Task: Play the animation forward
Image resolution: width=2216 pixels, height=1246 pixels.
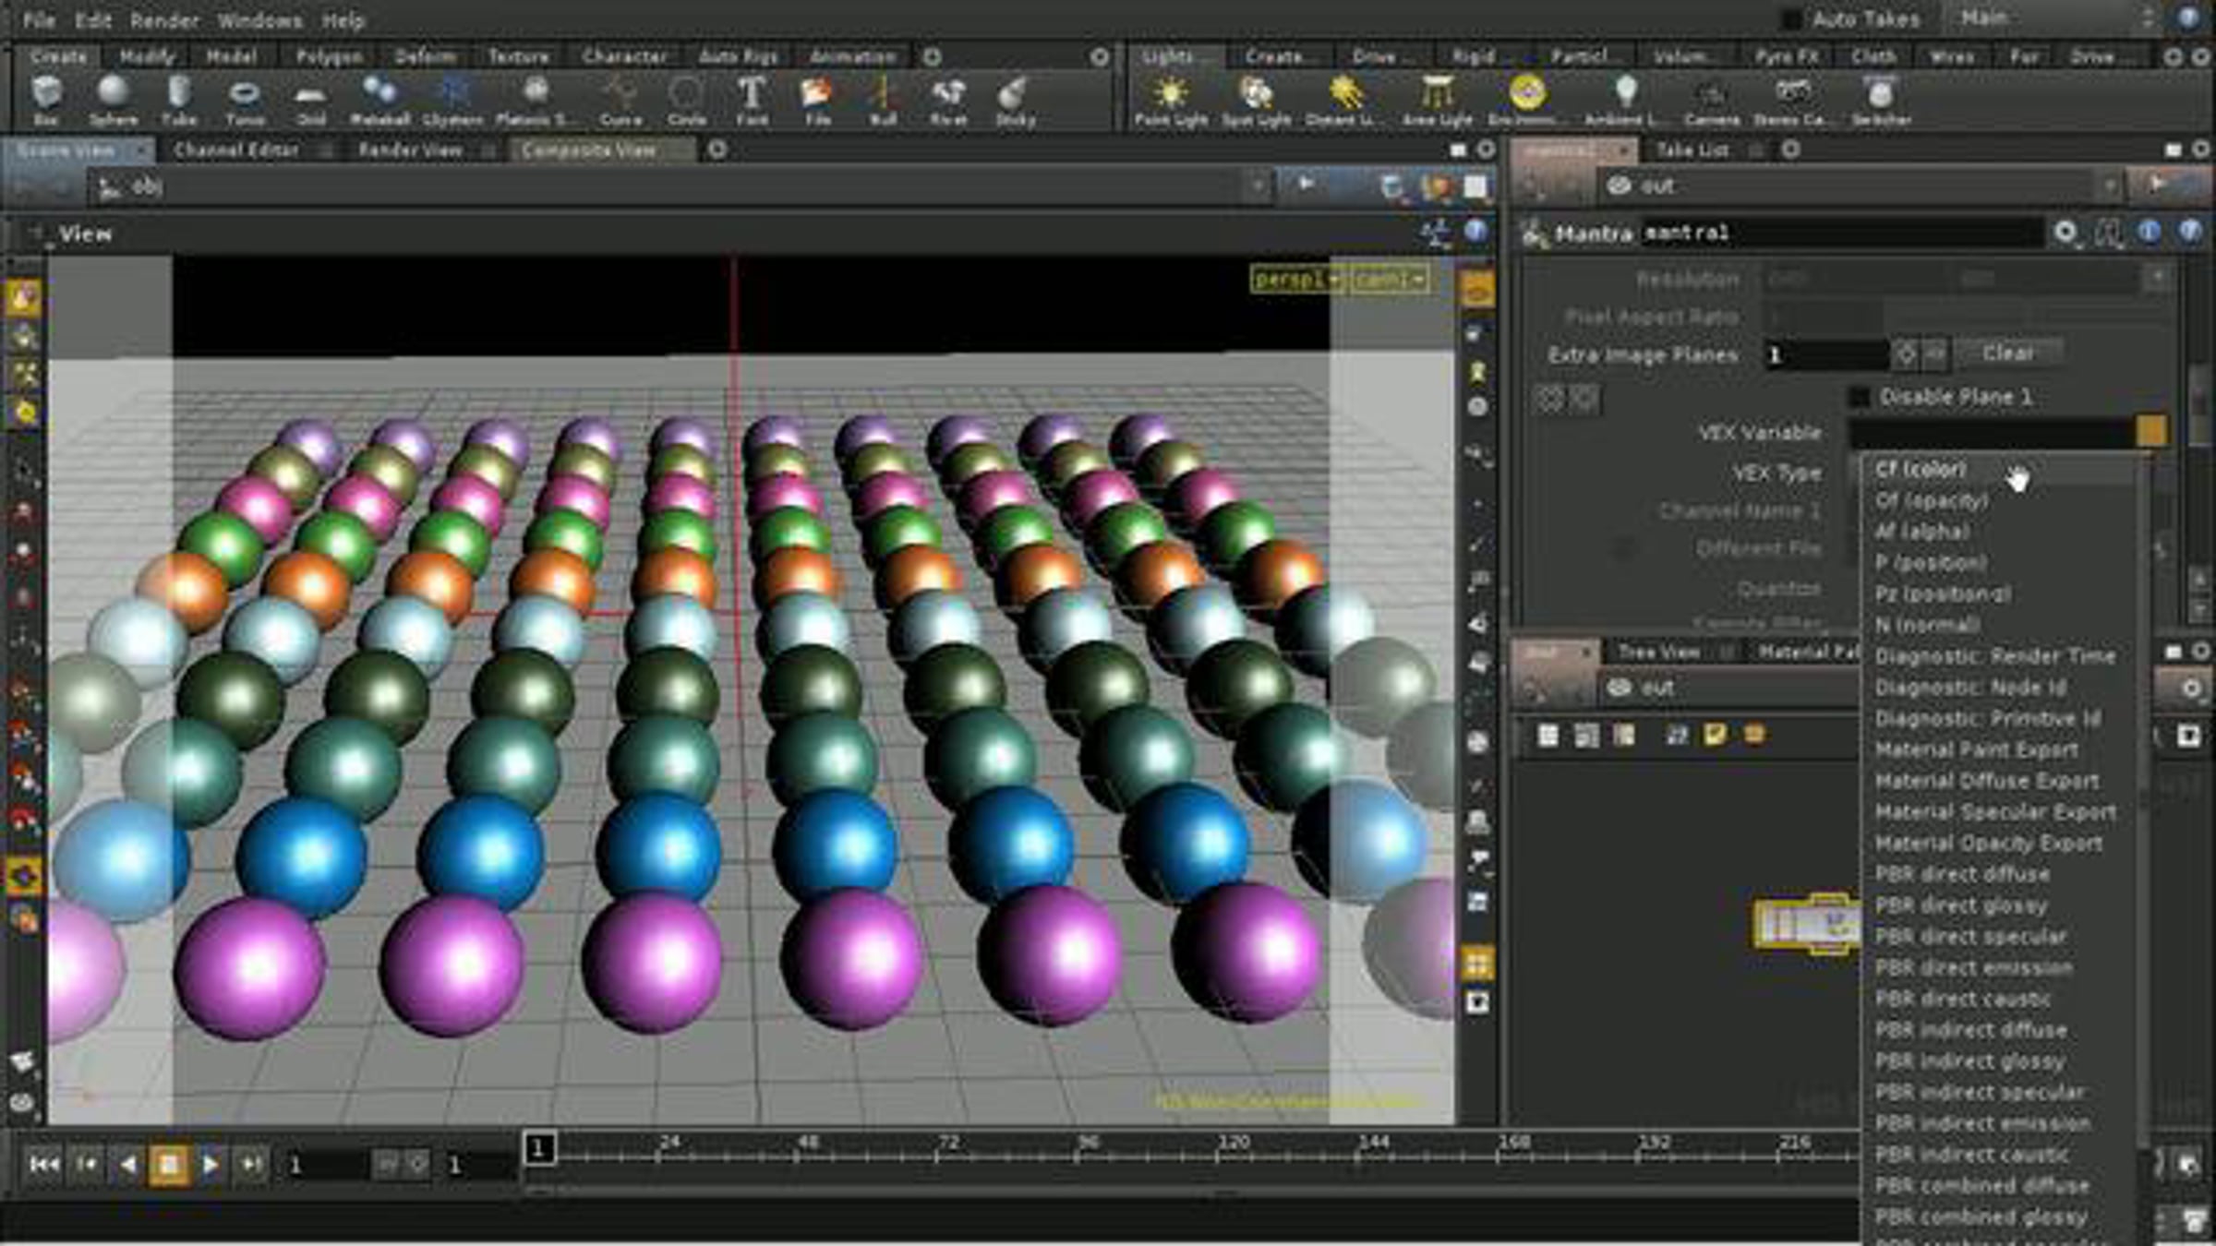Action: pyautogui.click(x=211, y=1165)
